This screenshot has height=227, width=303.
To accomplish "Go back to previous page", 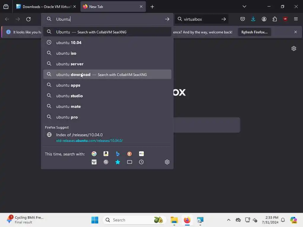I will coord(7,19).
